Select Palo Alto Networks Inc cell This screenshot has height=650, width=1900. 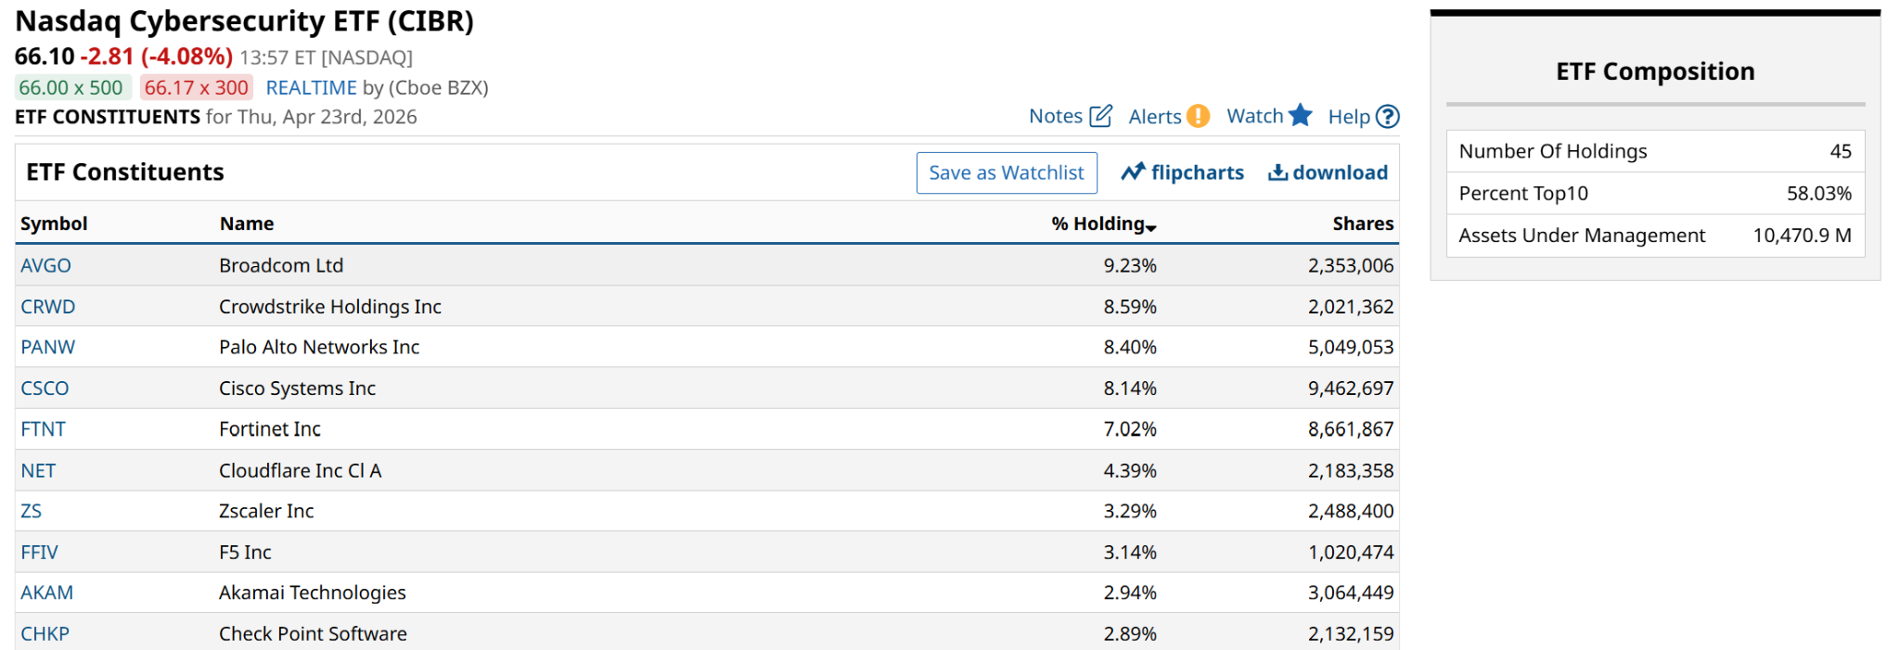pos(319,347)
